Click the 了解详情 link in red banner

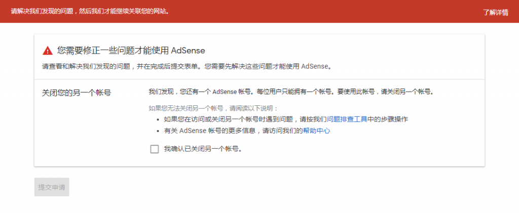[495, 13]
